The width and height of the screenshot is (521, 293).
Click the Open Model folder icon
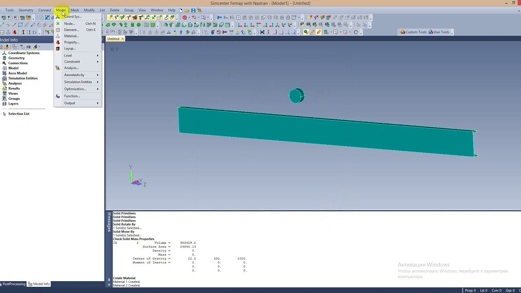(187, 10)
